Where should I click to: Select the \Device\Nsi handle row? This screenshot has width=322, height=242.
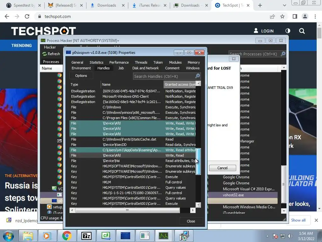[132, 161]
